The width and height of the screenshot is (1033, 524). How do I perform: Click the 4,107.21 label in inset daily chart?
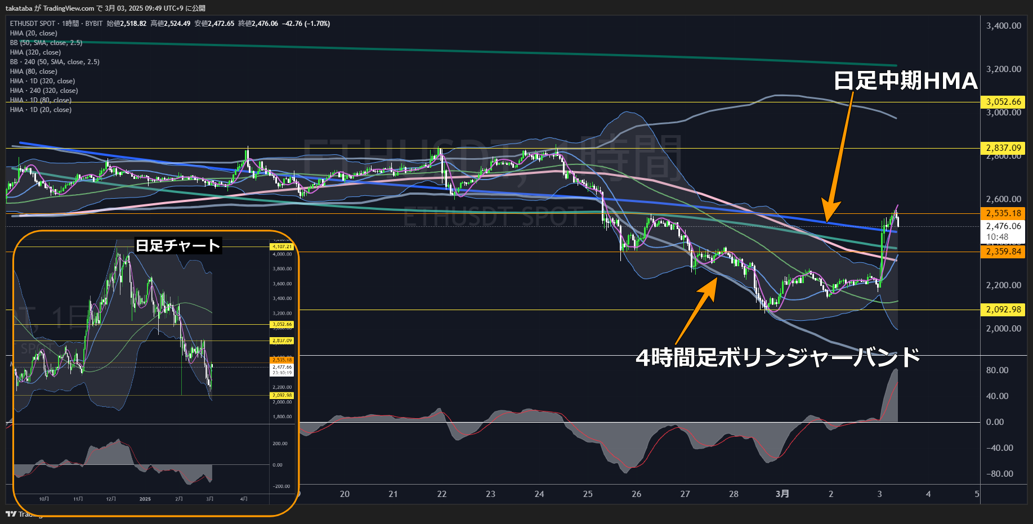(x=282, y=247)
